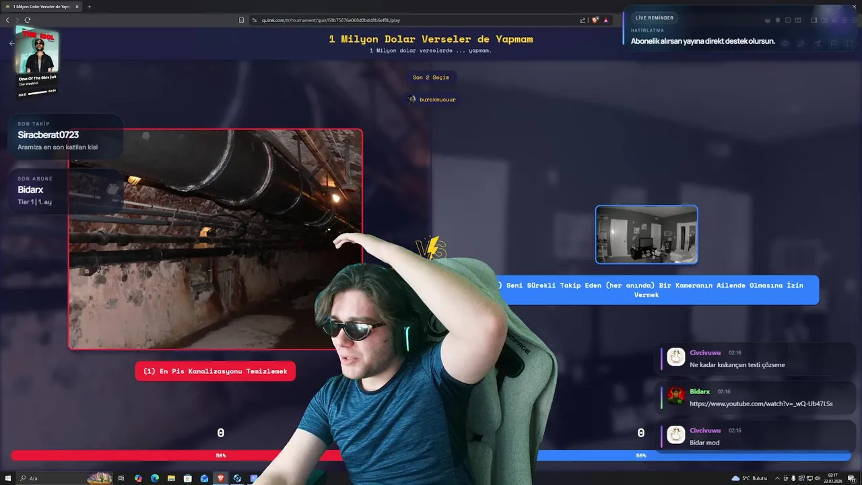Viewport: 862px width, 485px height.
Task: Click the send share paper-plane icon
Action: (818, 43)
